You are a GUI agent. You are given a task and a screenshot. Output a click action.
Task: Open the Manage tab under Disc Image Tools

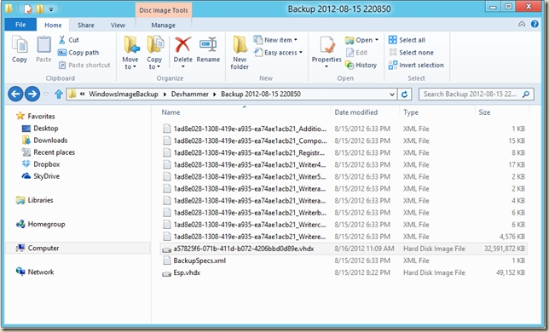click(x=163, y=26)
